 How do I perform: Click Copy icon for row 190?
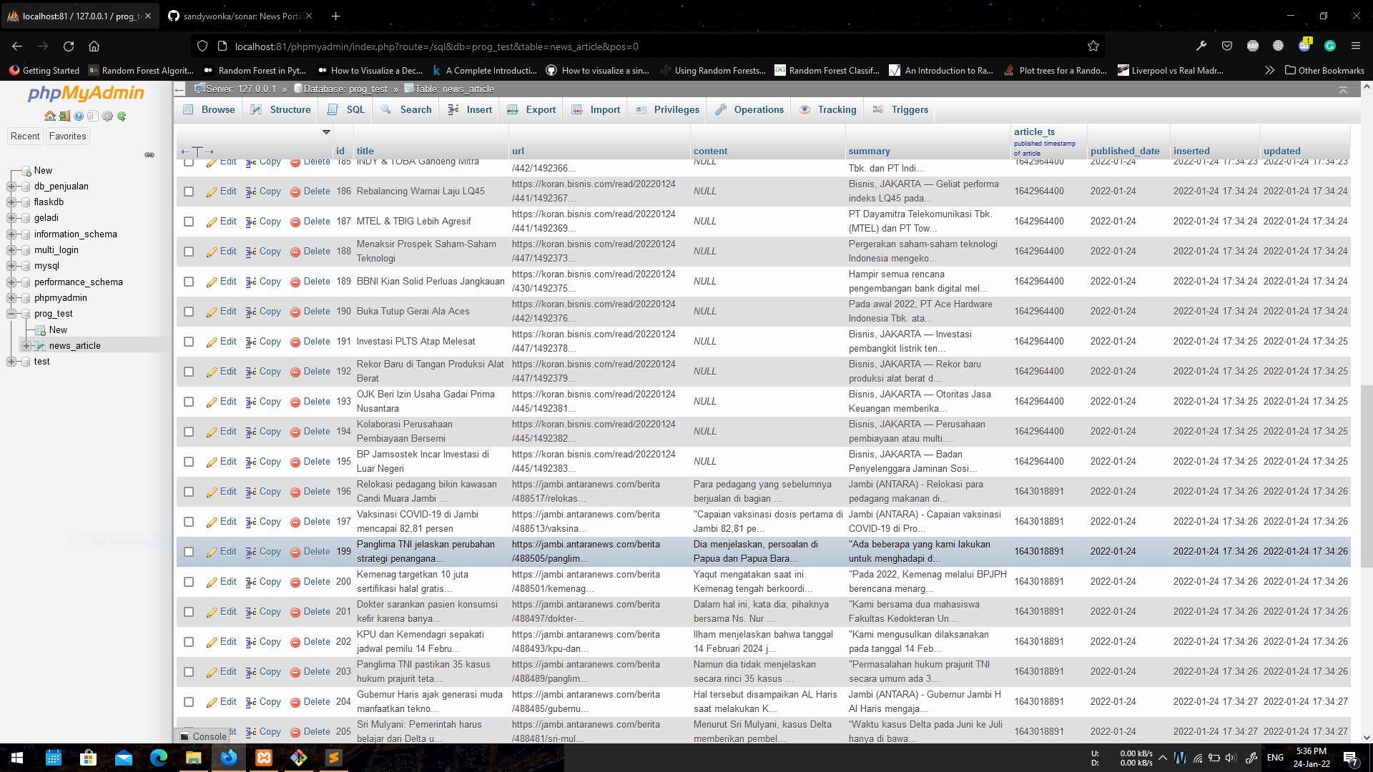tap(251, 312)
